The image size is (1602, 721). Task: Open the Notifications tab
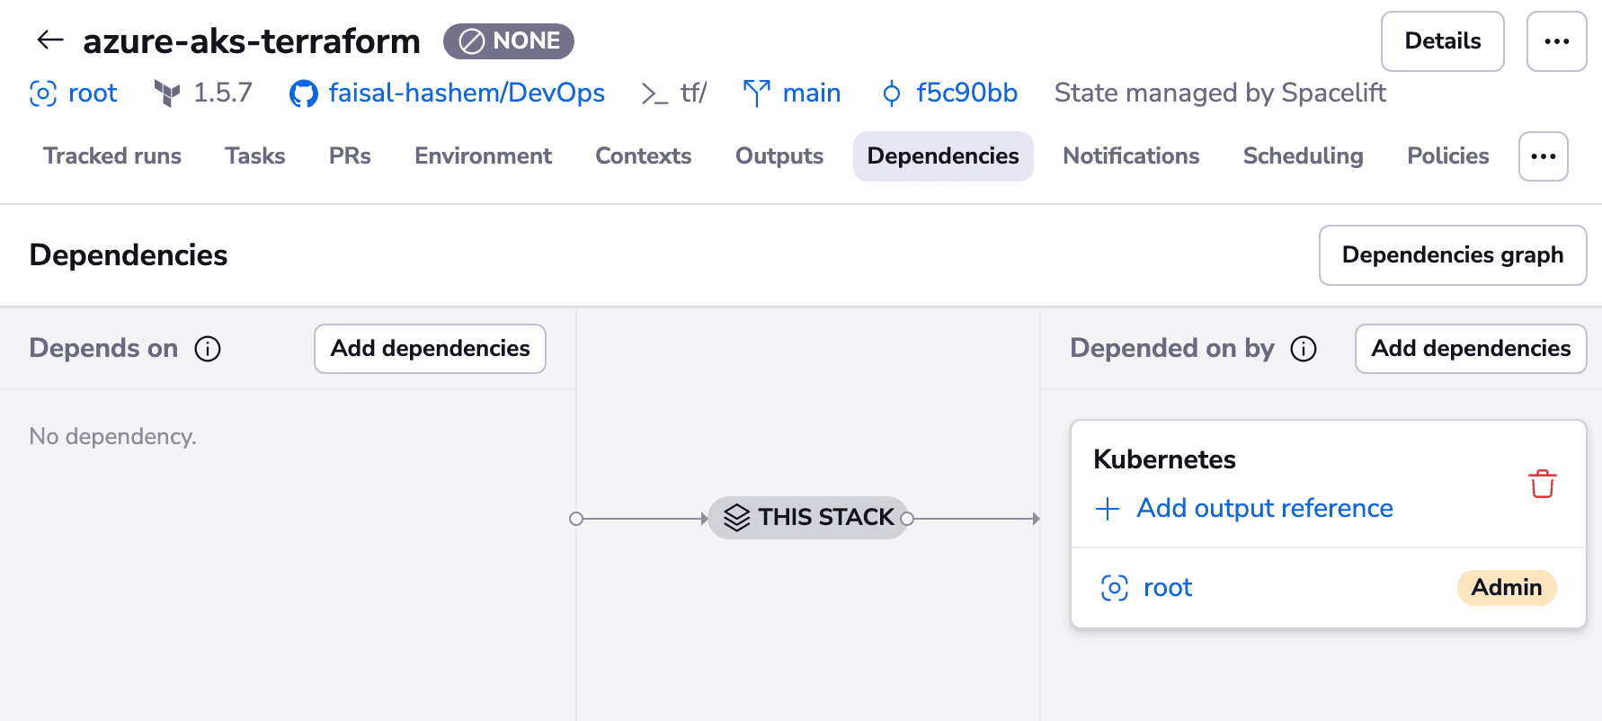point(1131,156)
